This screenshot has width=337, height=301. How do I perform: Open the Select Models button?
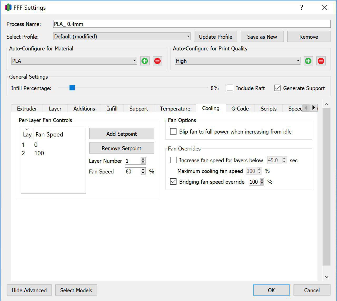pyautogui.click(x=76, y=290)
